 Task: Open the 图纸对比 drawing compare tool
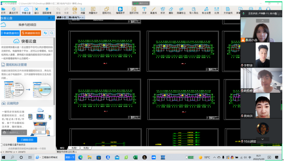(106, 10)
